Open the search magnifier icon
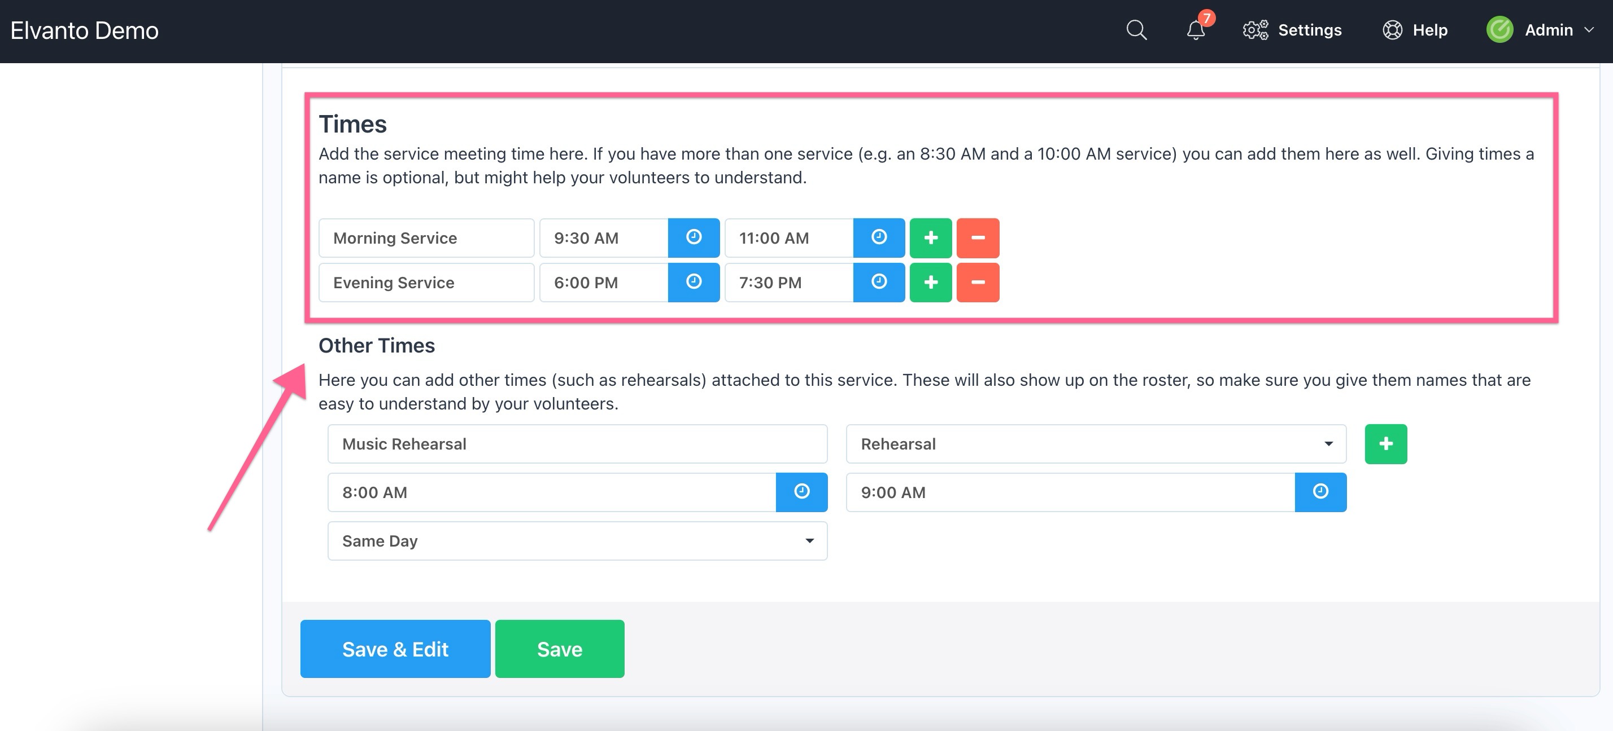The height and width of the screenshot is (731, 1613). (x=1136, y=30)
